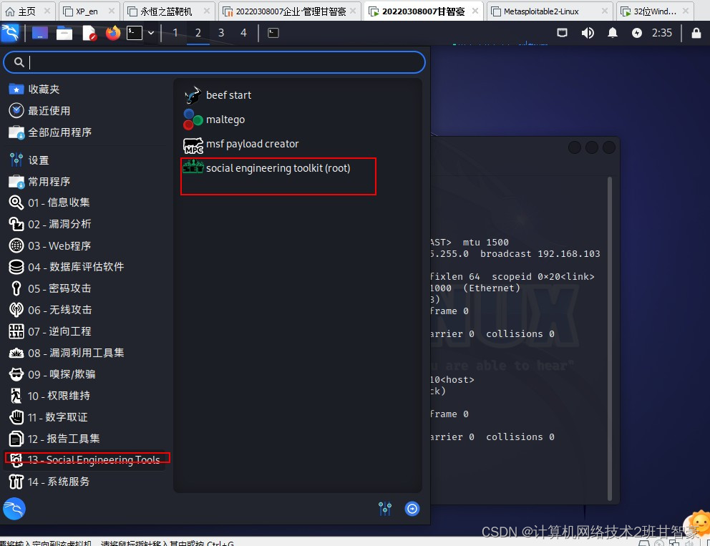The height and width of the screenshot is (546, 710).
Task: Click the Kali logo at menu bottom
Action: [14, 509]
